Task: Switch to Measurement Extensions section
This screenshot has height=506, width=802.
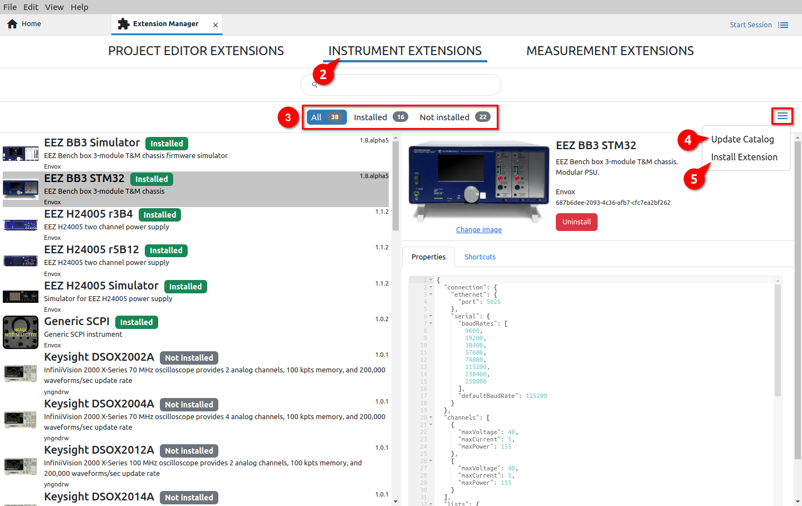Action: pyautogui.click(x=610, y=51)
